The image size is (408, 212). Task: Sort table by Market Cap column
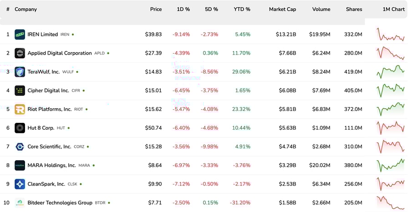[282, 9]
